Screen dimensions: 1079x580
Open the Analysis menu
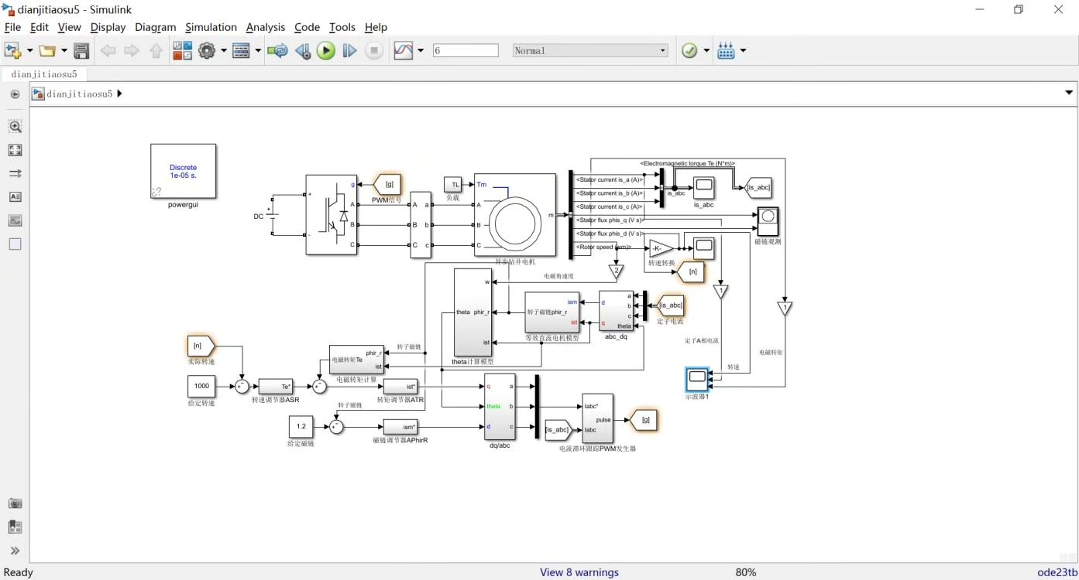pyautogui.click(x=266, y=27)
